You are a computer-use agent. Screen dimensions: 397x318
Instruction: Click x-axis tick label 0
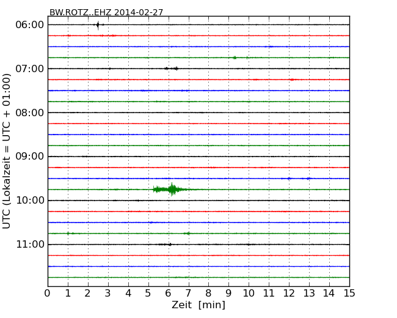[48, 293]
